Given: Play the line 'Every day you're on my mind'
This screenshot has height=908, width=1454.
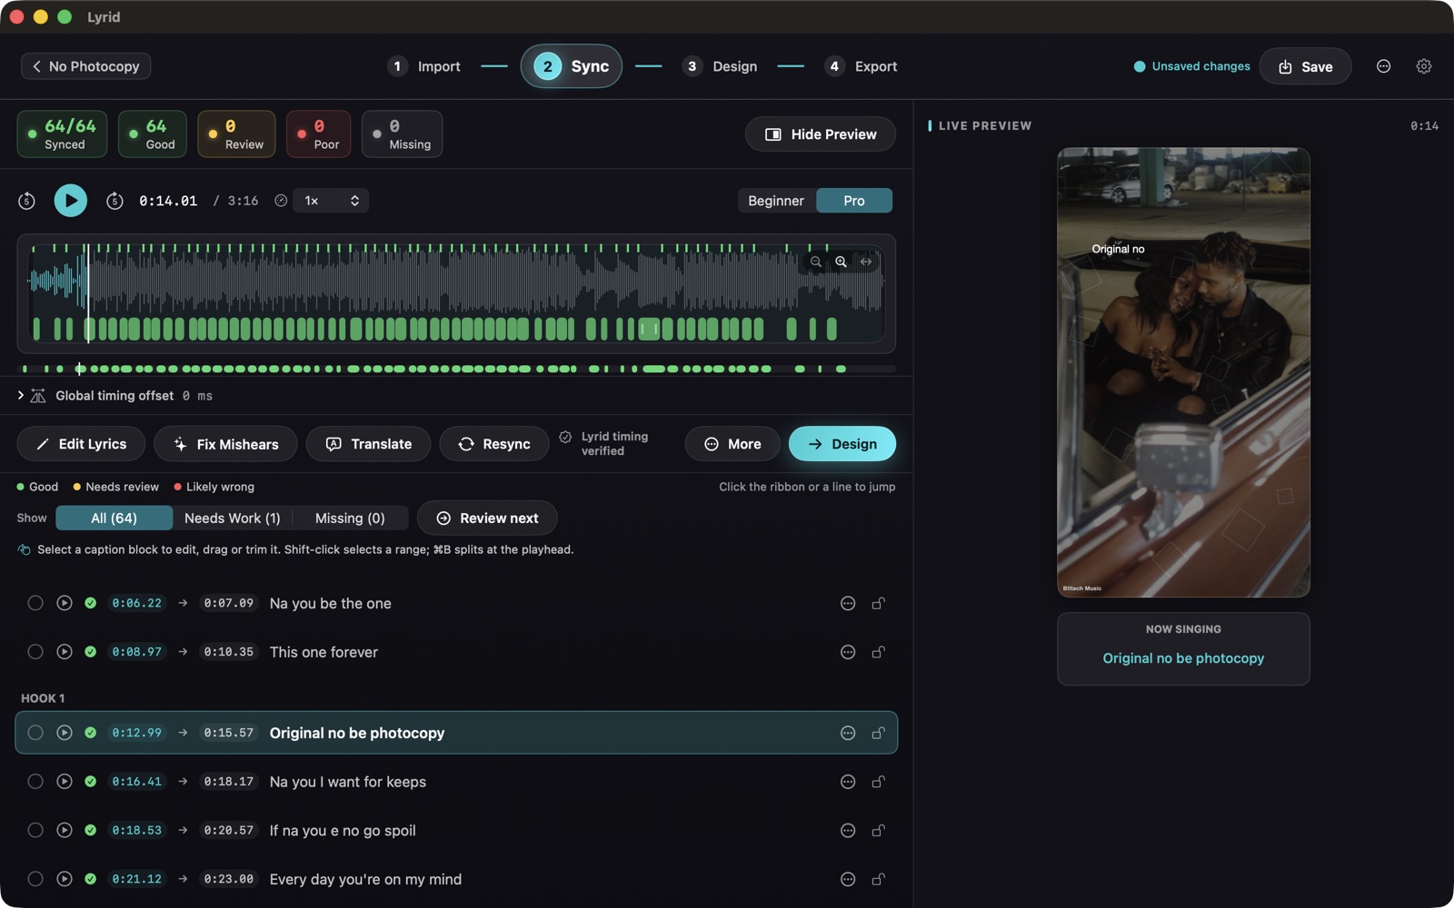Looking at the screenshot, I should click(x=65, y=879).
